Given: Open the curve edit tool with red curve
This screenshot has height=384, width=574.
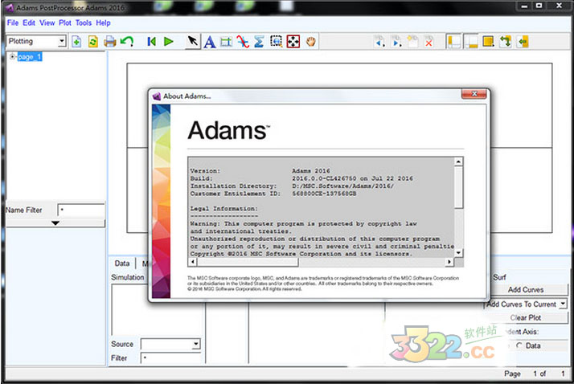Looking at the screenshot, I should tap(242, 42).
